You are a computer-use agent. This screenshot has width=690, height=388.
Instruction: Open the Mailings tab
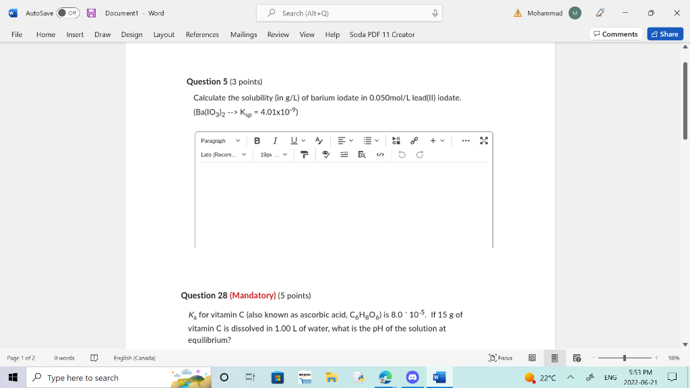[x=243, y=34]
